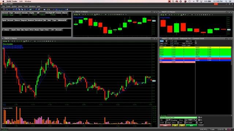This screenshot has width=234, height=131.
Task: Open the green route selection dropdown
Action: (178, 118)
